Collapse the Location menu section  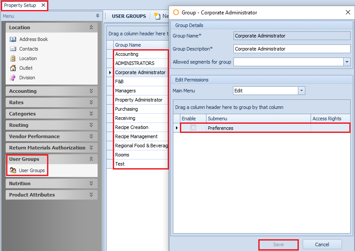(x=91, y=27)
